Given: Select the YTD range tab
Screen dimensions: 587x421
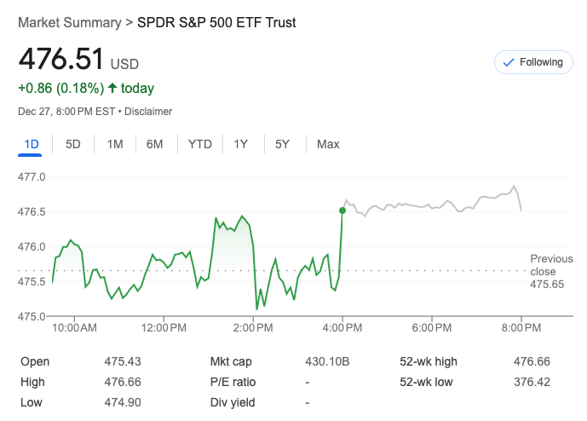Looking at the screenshot, I should point(199,144).
